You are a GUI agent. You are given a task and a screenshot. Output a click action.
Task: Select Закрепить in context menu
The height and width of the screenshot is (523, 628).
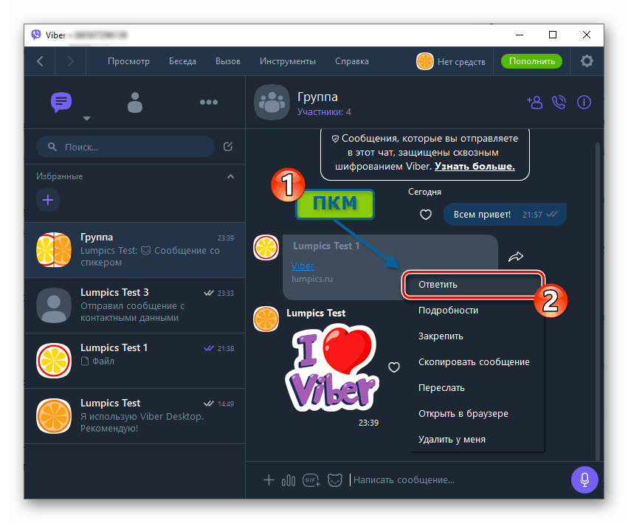(x=477, y=336)
